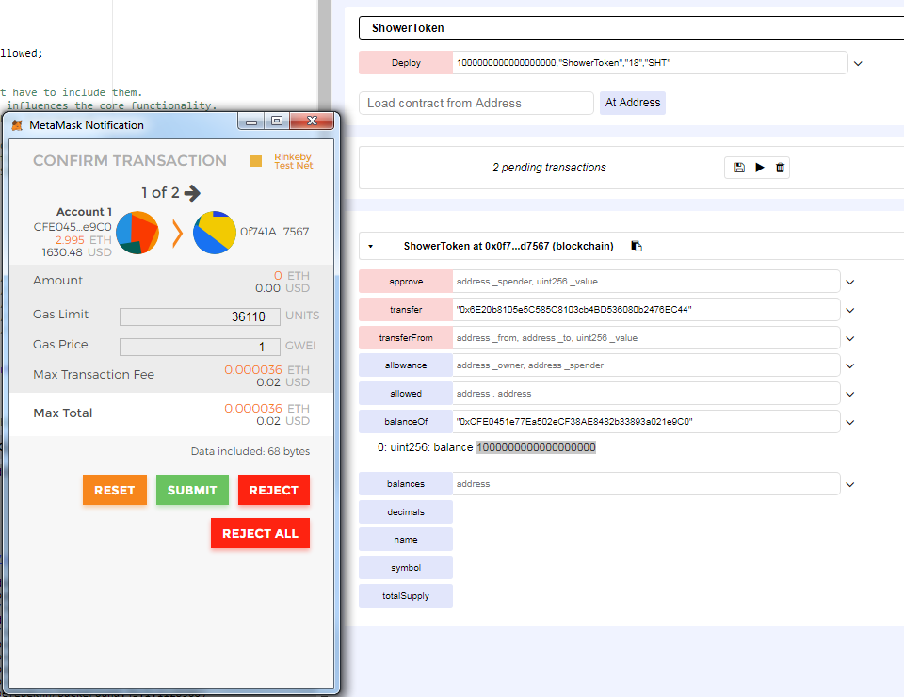Click the Rinkeby network indicator square
This screenshot has width=904, height=697.
[256, 161]
